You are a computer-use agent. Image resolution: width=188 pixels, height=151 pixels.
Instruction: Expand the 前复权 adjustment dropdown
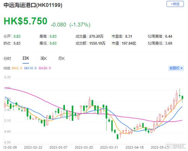pyautogui.click(x=176, y=68)
